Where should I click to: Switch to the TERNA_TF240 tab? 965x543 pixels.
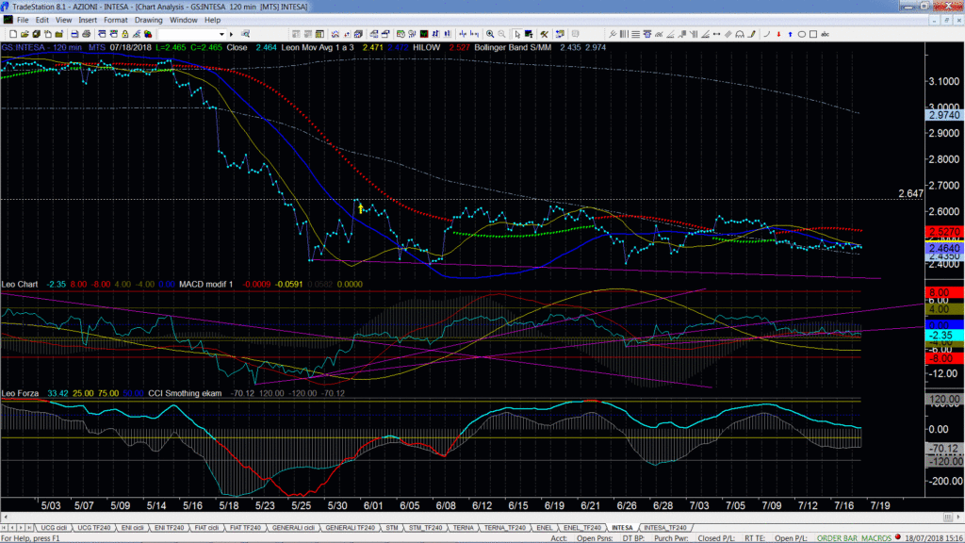tap(505, 528)
